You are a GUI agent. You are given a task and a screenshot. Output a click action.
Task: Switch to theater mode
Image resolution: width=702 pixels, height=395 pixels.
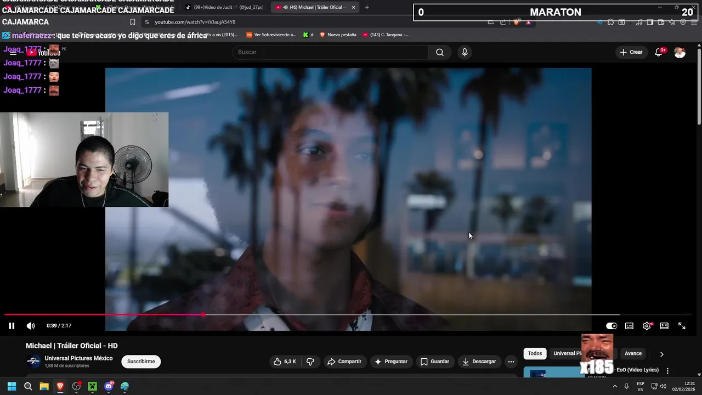click(664, 326)
